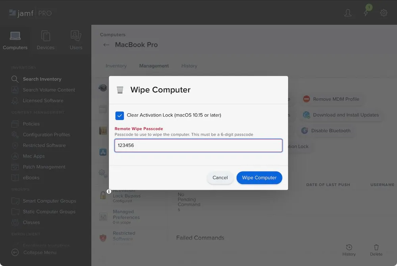Click the Remote Wipe Passcode field
Viewport: 397px width, 266px height.
click(198, 145)
